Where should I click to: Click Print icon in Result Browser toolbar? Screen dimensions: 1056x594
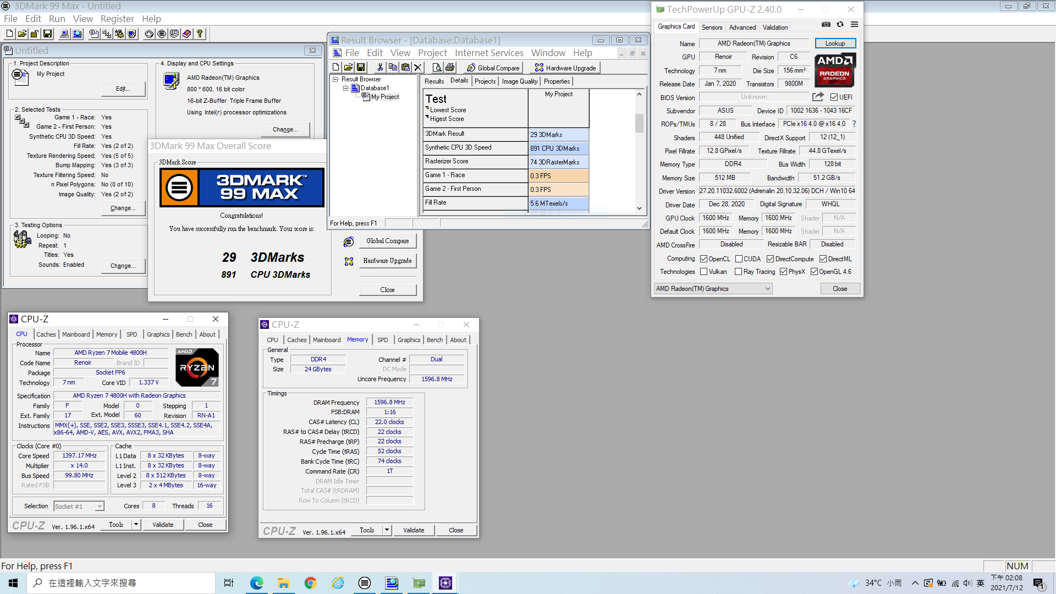point(450,67)
